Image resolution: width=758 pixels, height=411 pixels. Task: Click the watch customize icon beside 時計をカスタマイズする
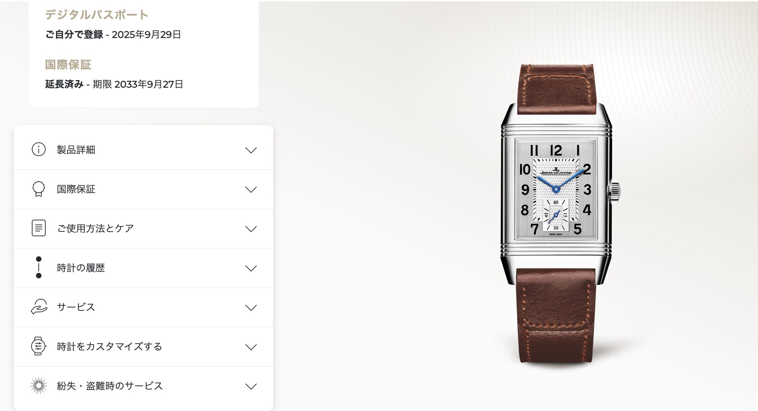click(x=38, y=346)
